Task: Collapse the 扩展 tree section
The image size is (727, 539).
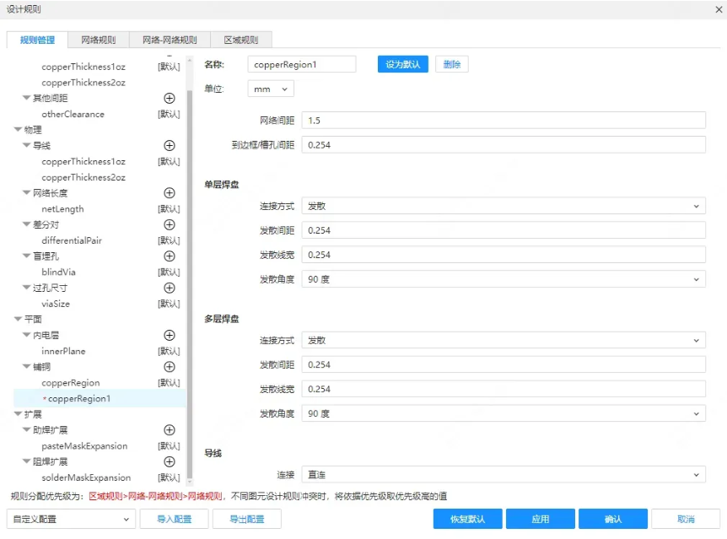Action: [x=19, y=413]
